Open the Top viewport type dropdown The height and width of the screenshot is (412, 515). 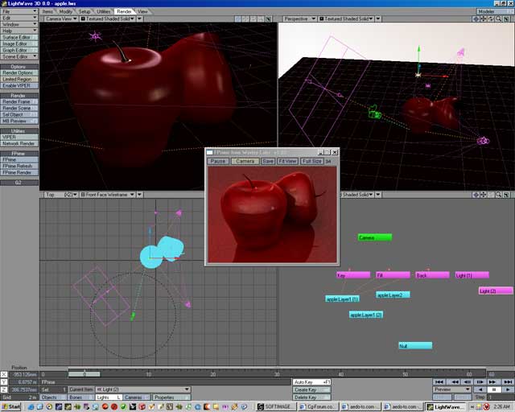click(61, 195)
